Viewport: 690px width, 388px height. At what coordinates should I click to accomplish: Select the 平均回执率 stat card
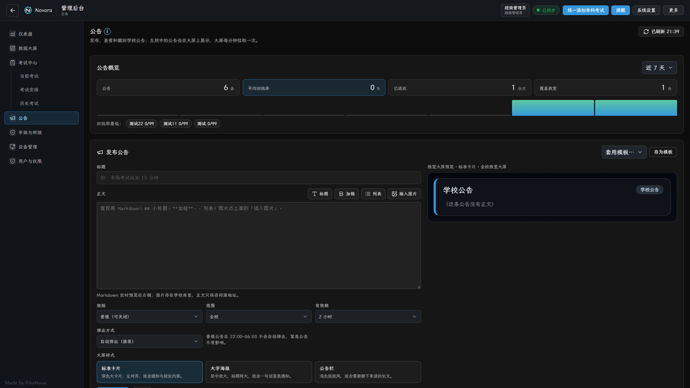point(314,87)
